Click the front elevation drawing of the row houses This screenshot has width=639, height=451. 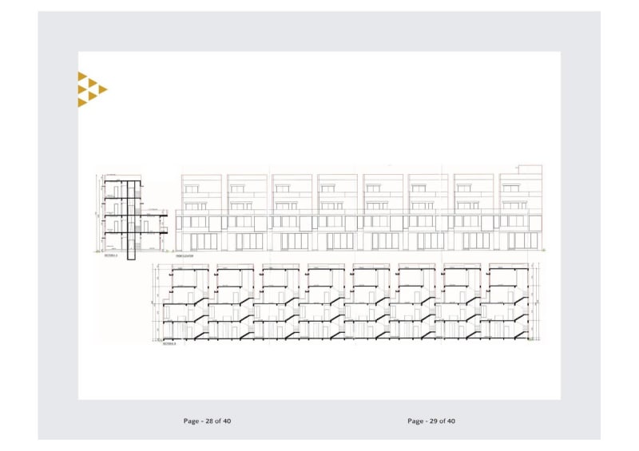[x=360, y=209]
